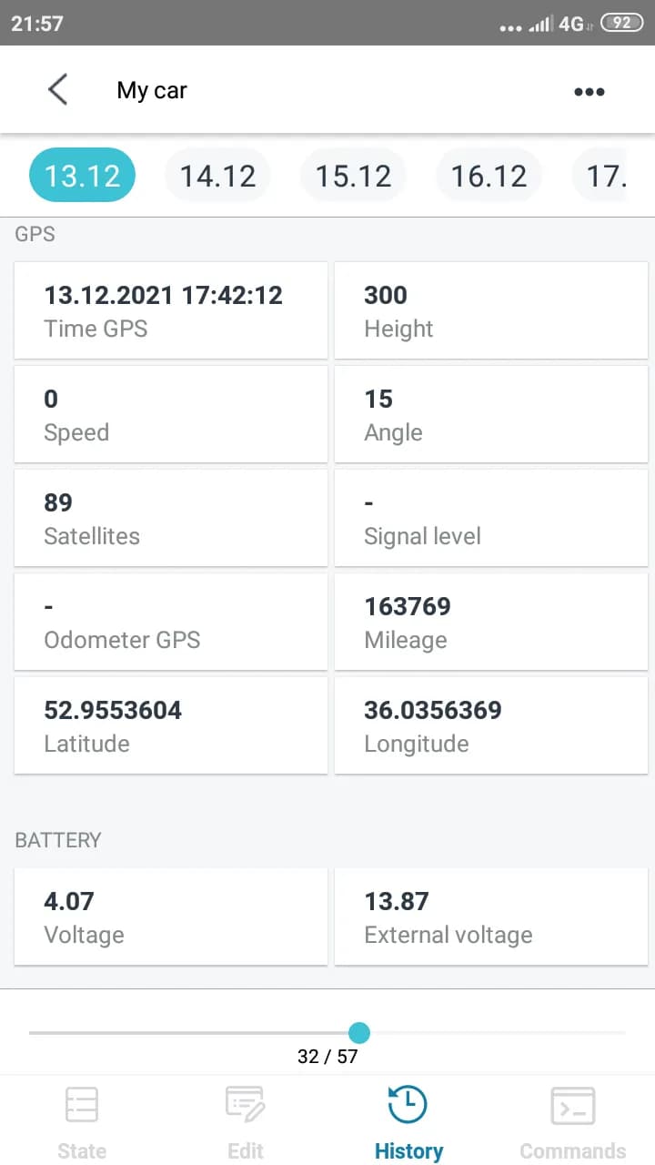The width and height of the screenshot is (655, 1165).
Task: Open the State tab icon
Action: point(82,1106)
